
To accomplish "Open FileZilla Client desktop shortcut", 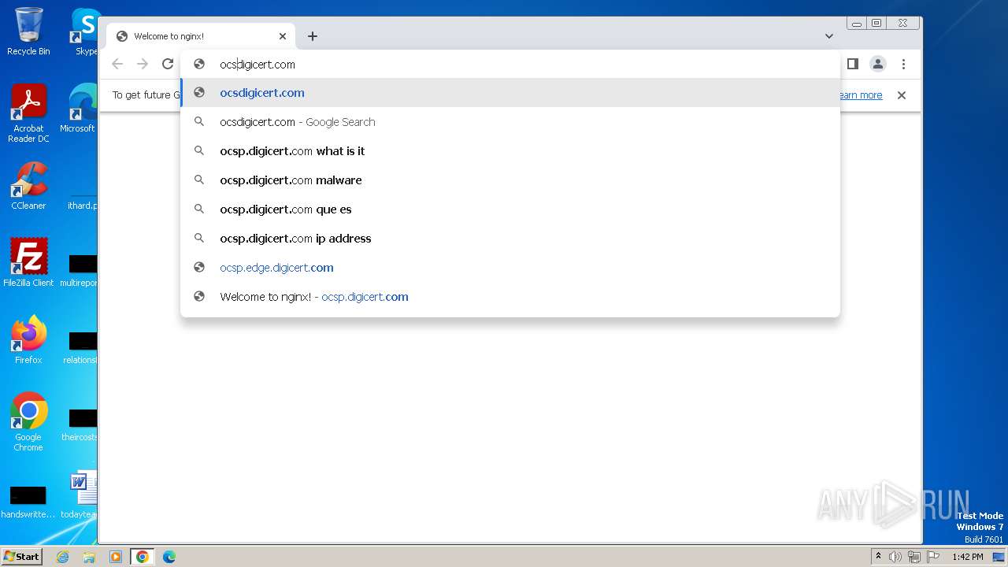I will [x=28, y=263].
